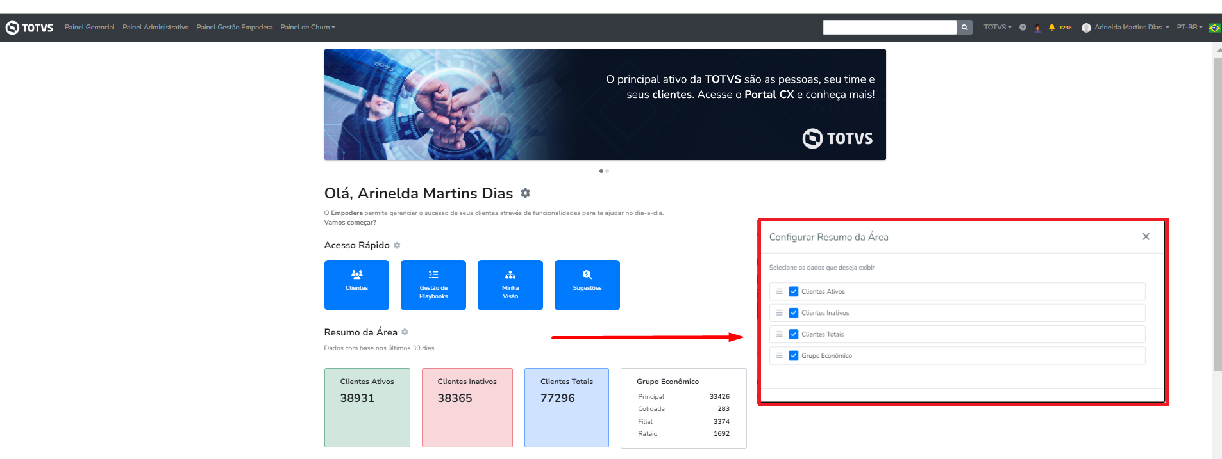The image size is (1222, 459).
Task: Expand the PT-BR language dropdown
Action: pyautogui.click(x=1189, y=28)
